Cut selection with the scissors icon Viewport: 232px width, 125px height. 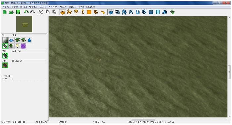[41, 12]
